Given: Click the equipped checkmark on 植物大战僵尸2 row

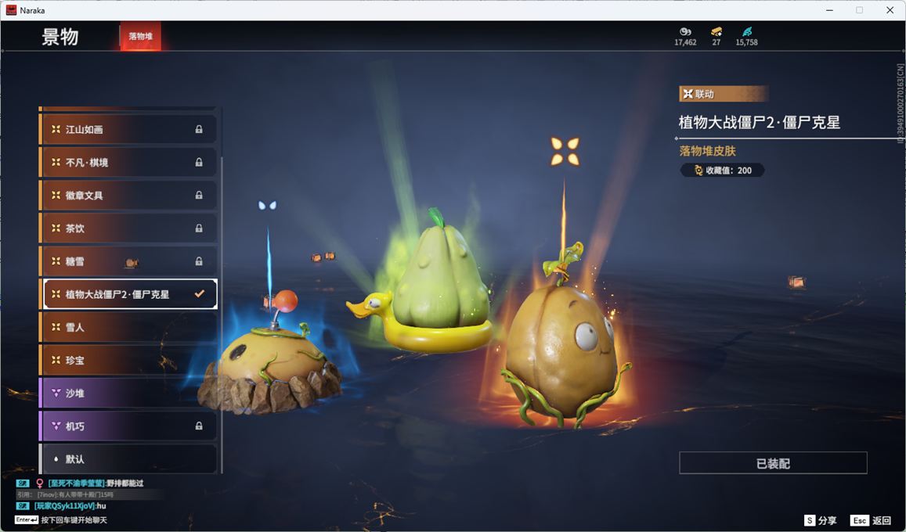Looking at the screenshot, I should pyautogui.click(x=200, y=293).
